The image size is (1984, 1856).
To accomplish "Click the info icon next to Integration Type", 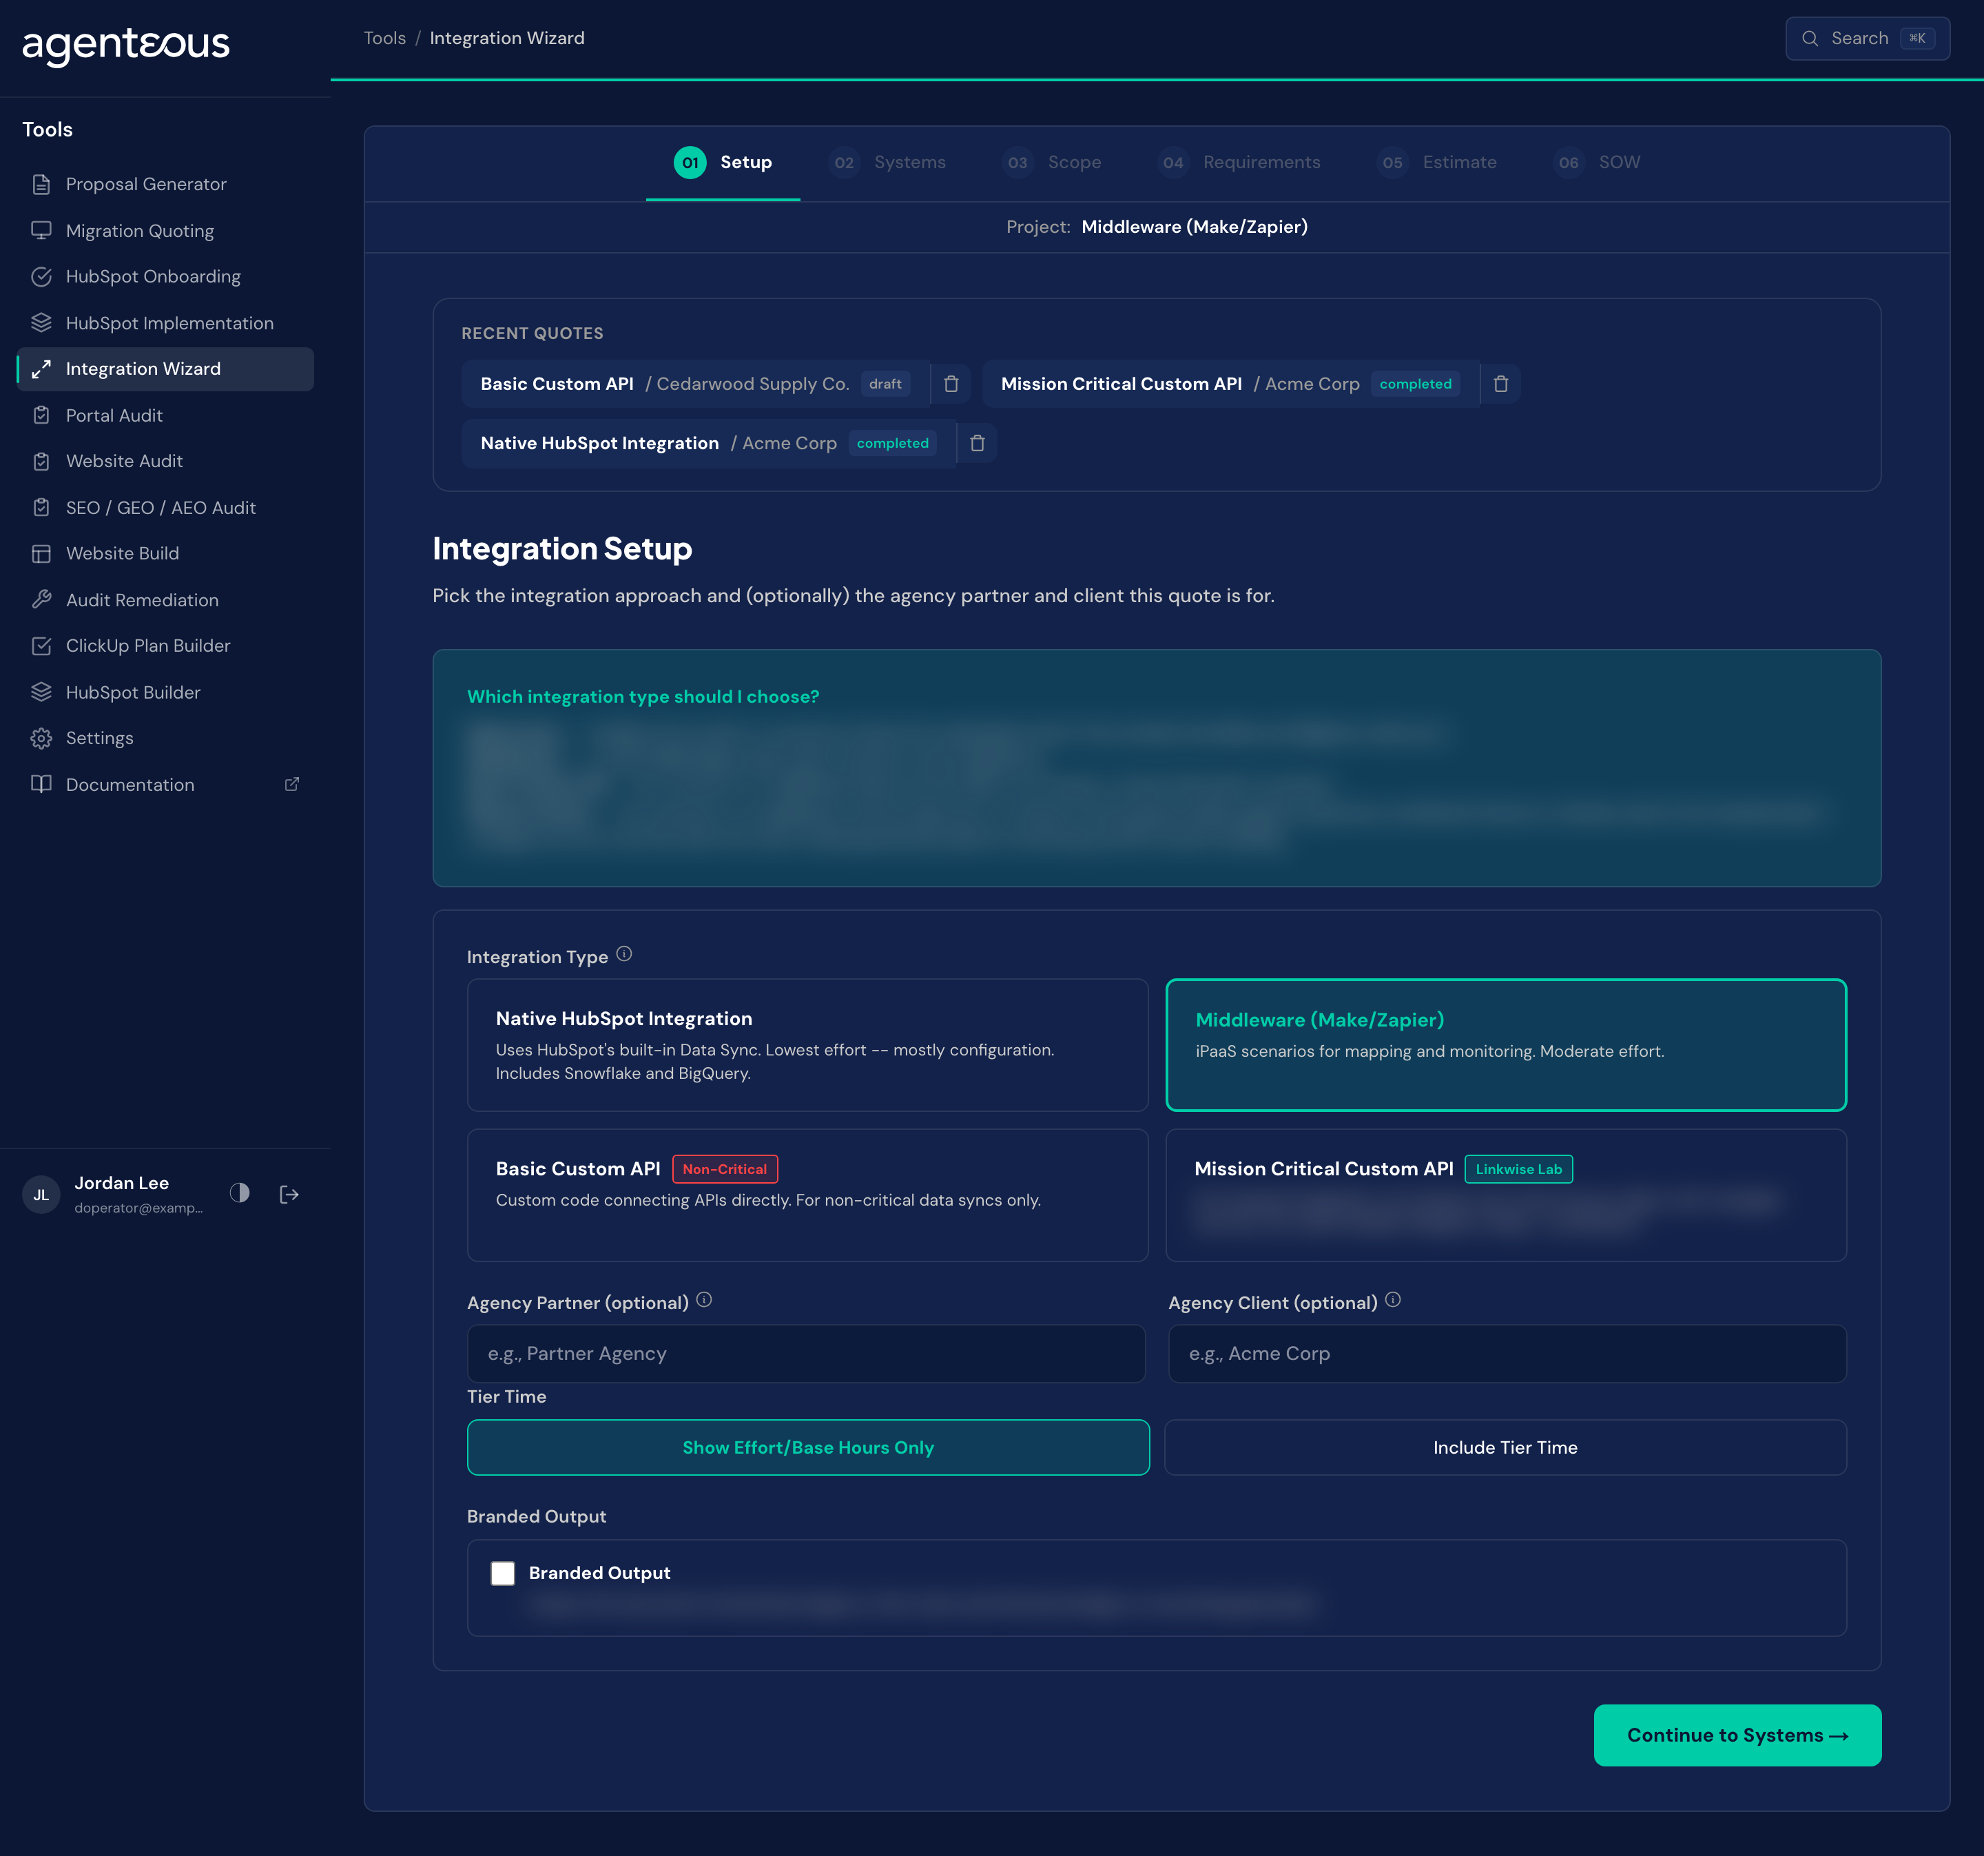I will 625,954.
